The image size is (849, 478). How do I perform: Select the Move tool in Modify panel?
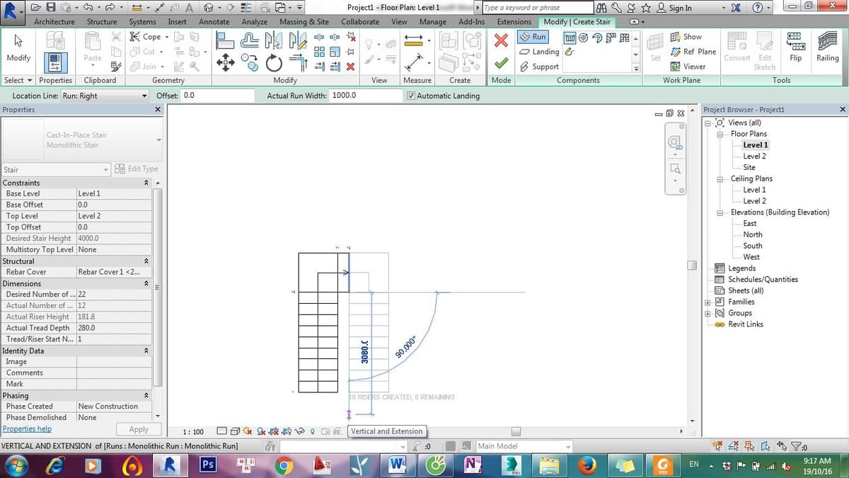pyautogui.click(x=225, y=62)
